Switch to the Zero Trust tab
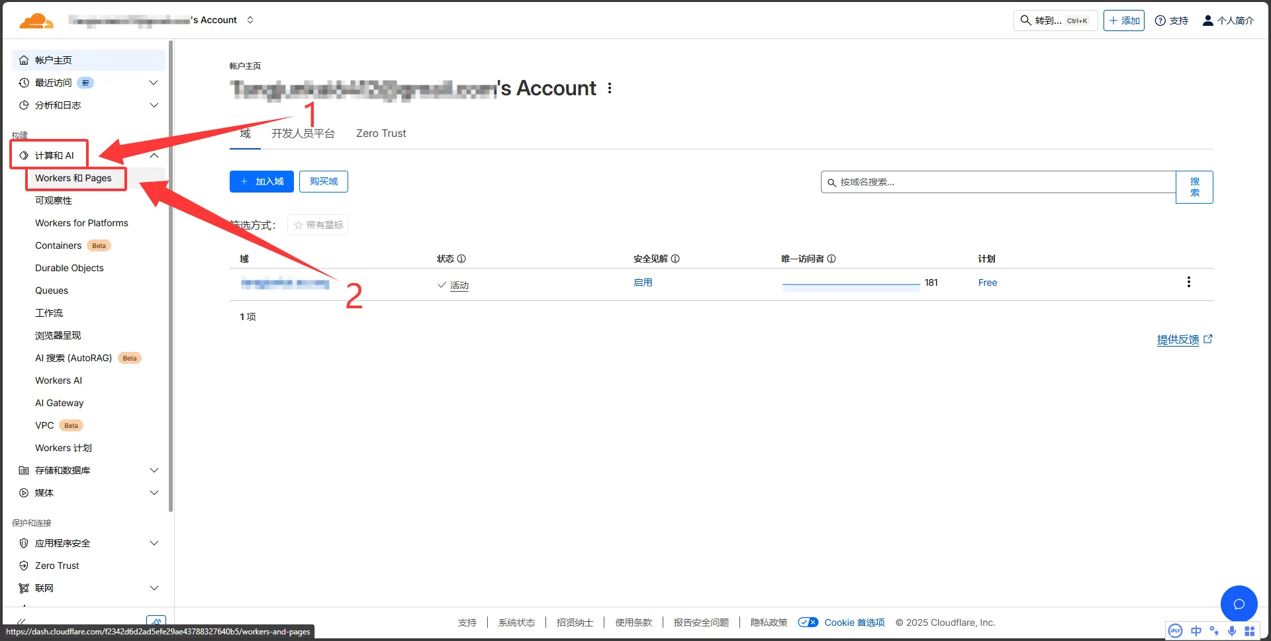The image size is (1271, 641). (381, 134)
